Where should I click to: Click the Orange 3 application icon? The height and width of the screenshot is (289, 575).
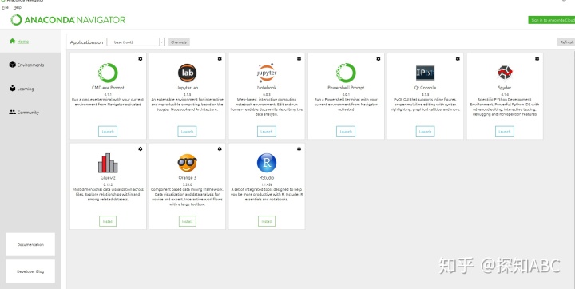click(187, 163)
